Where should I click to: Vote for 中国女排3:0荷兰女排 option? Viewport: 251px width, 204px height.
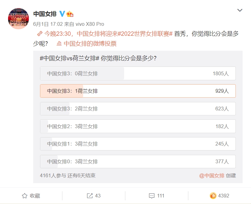tap(138, 73)
